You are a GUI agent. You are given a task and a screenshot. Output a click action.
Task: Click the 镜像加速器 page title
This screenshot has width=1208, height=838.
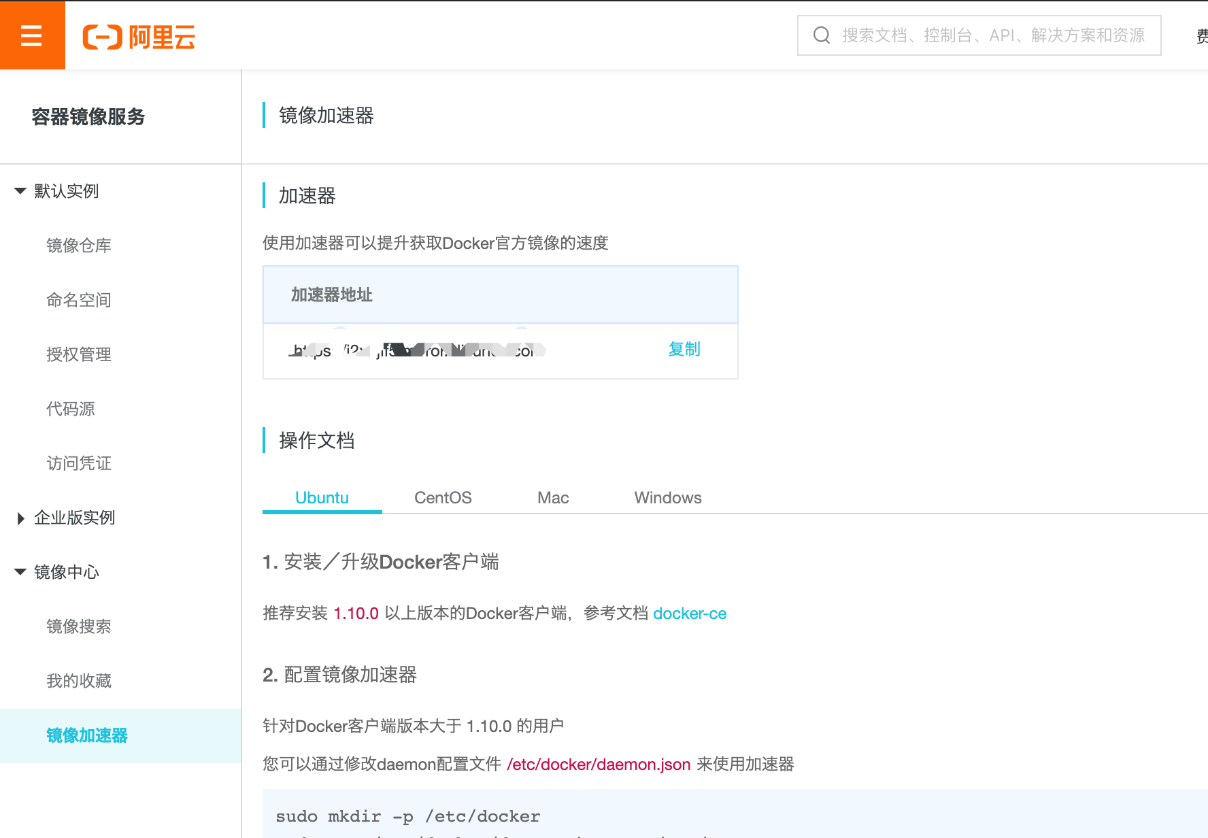click(326, 116)
